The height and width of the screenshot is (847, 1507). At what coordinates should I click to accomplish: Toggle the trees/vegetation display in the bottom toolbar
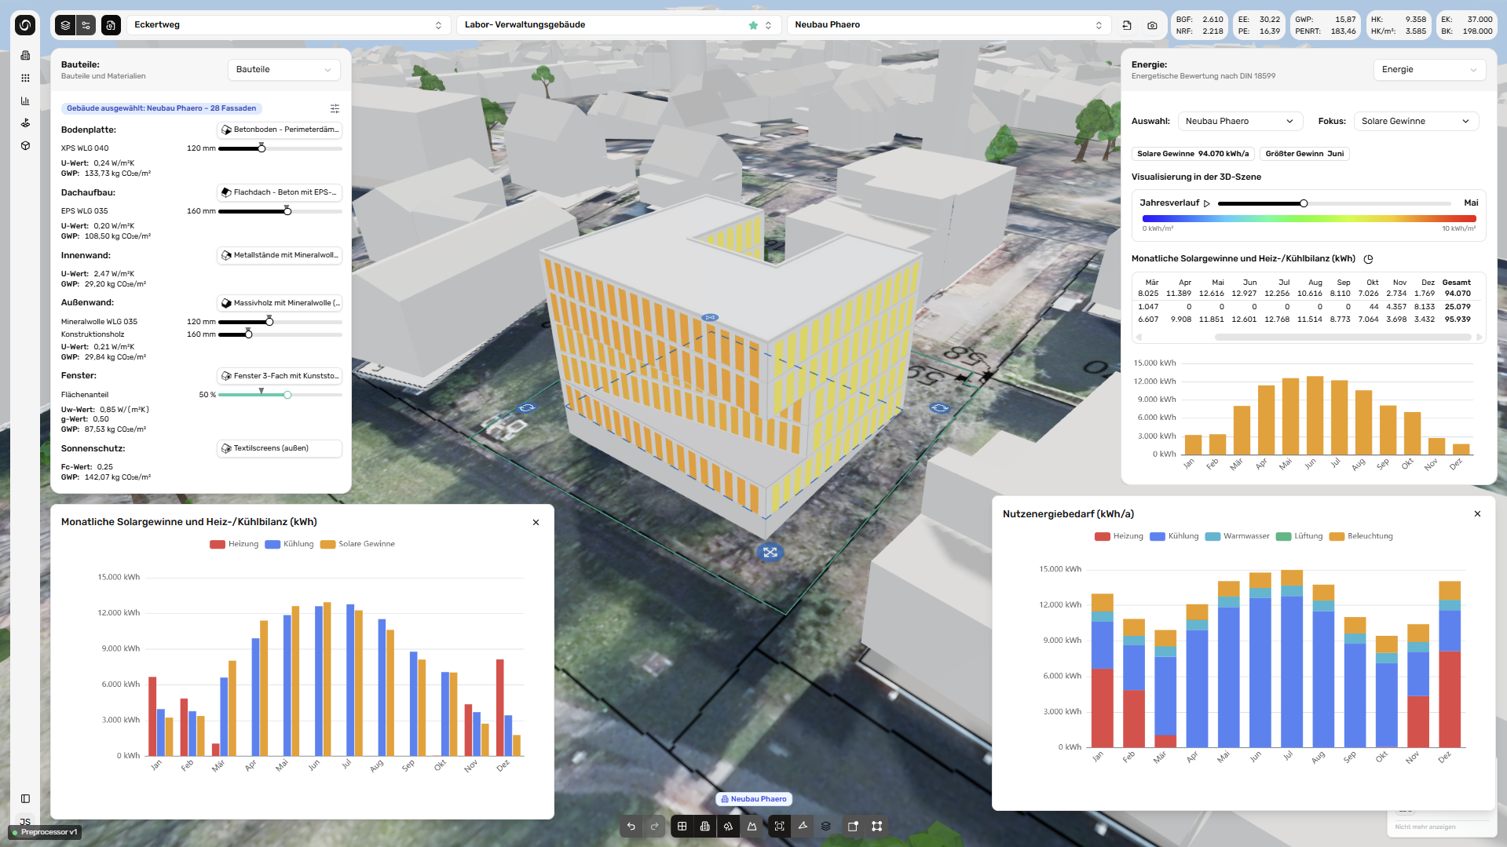click(x=728, y=826)
